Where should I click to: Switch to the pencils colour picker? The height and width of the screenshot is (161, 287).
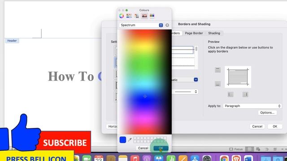pos(152,16)
